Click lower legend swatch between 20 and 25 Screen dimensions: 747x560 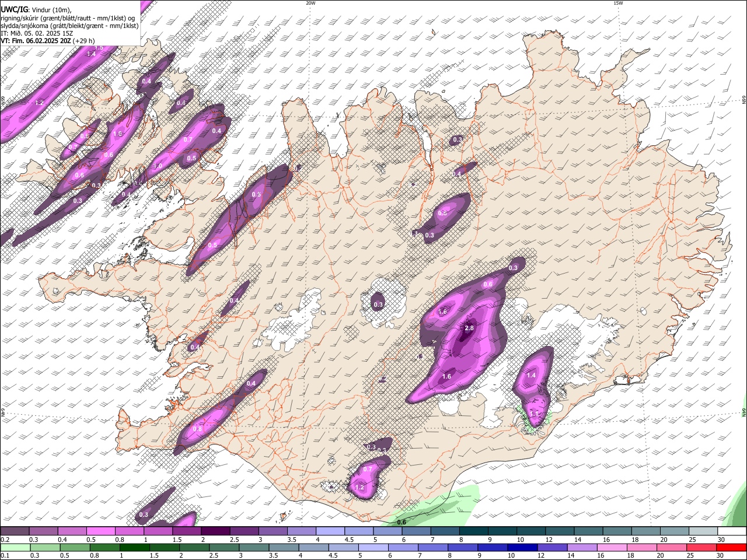tap(671, 548)
